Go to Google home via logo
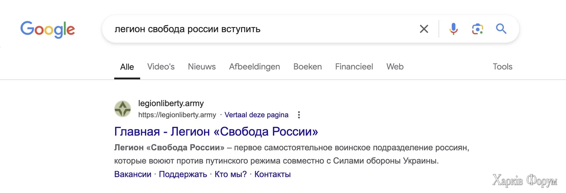Viewport: 566px width, 193px height. coord(48,29)
